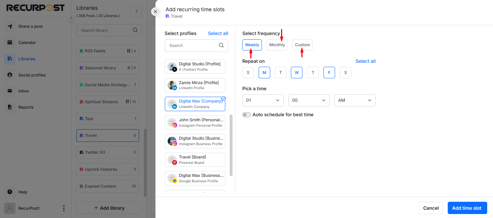Screen dimensions: 493x218
Task: Select Zamie Mirza LinkedIn profile
Action: (x=195, y=85)
